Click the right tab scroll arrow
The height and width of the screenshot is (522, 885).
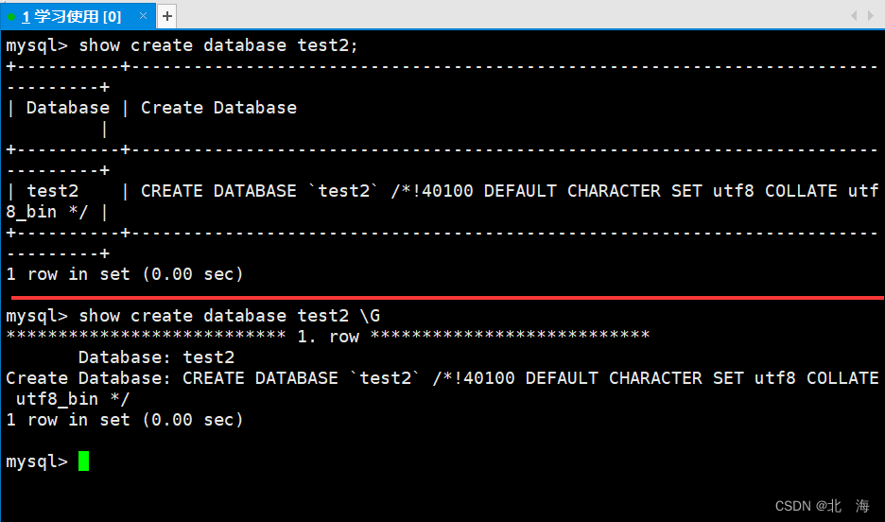[871, 16]
